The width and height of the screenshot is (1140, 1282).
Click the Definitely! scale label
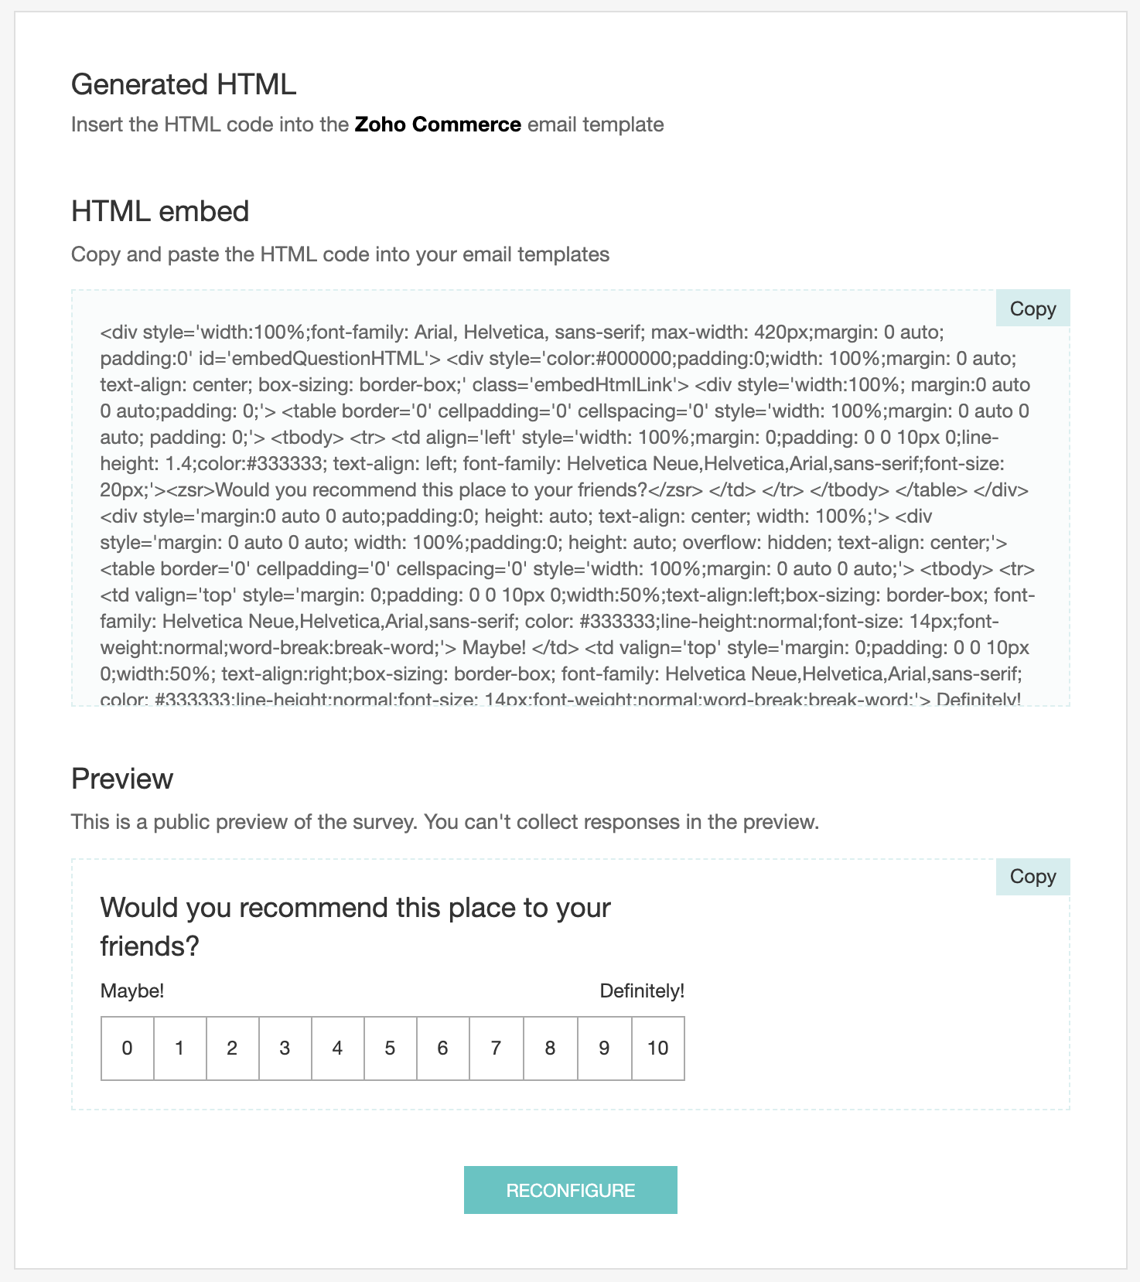click(642, 990)
